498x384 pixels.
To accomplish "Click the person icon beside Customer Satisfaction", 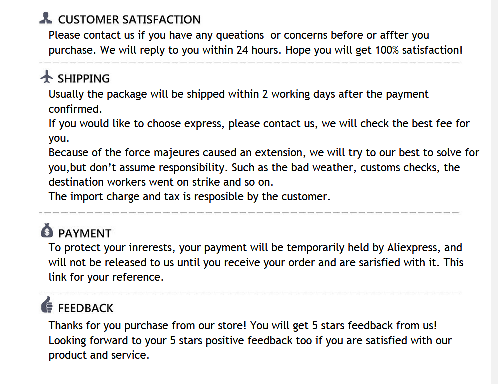I will (x=46, y=18).
